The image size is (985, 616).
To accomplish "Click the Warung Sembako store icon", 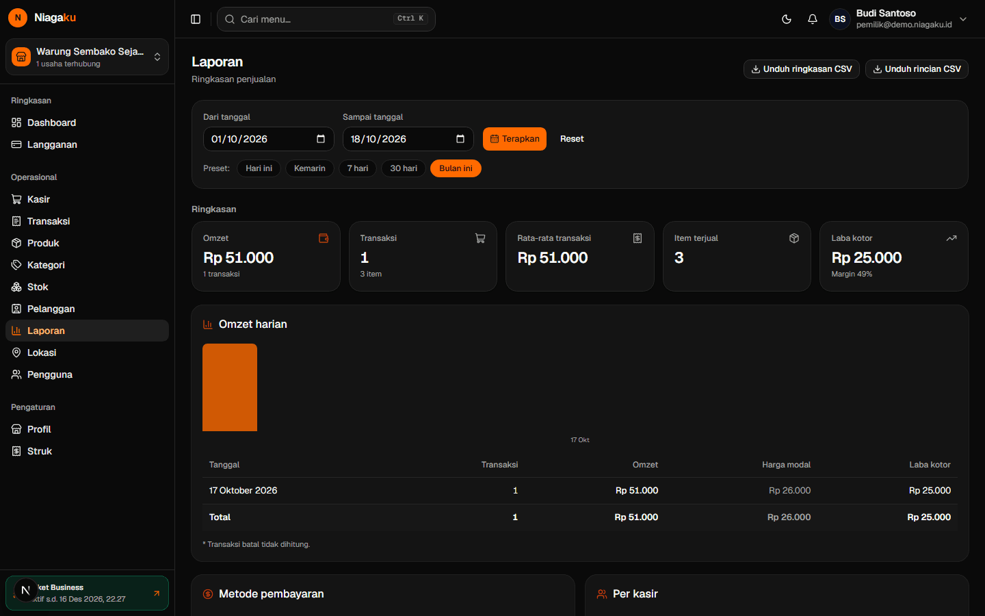I will pyautogui.click(x=21, y=57).
